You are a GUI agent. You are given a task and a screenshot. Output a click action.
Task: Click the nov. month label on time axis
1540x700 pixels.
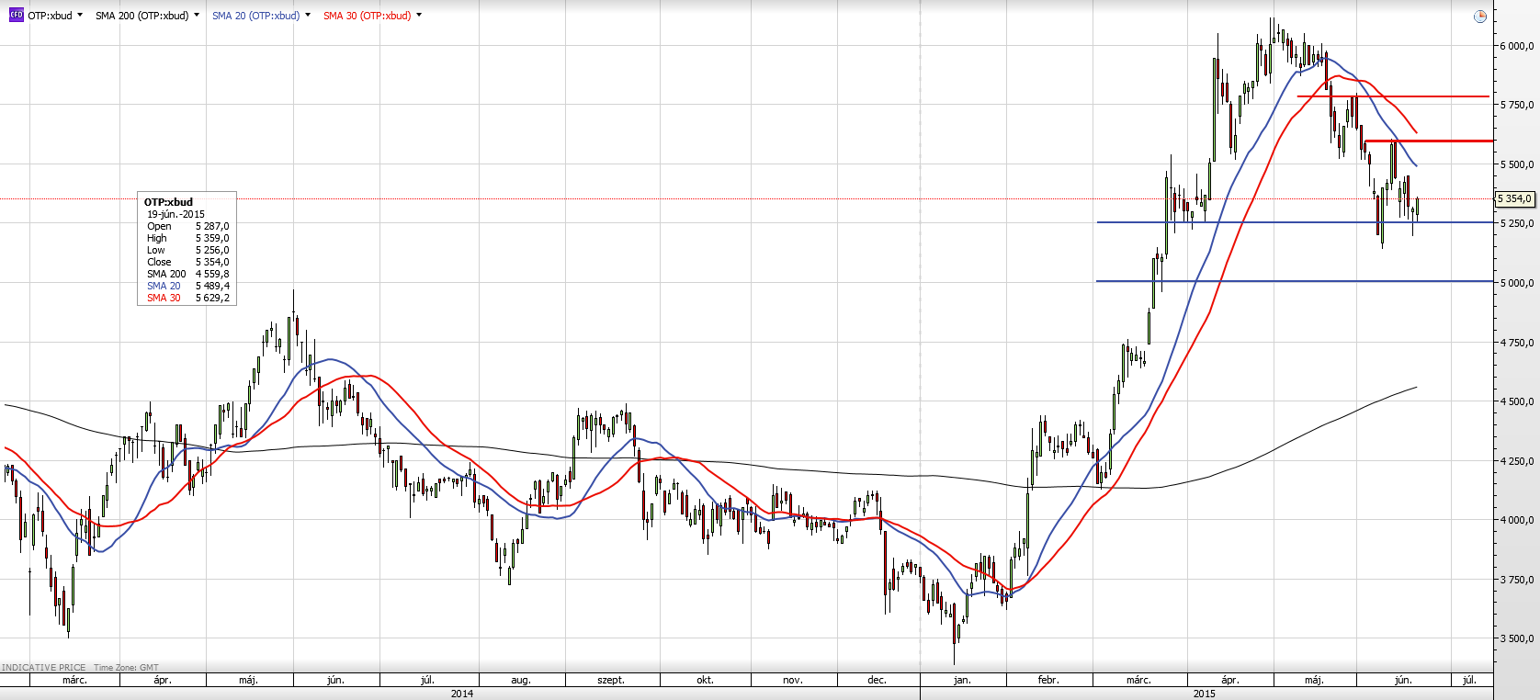793,680
